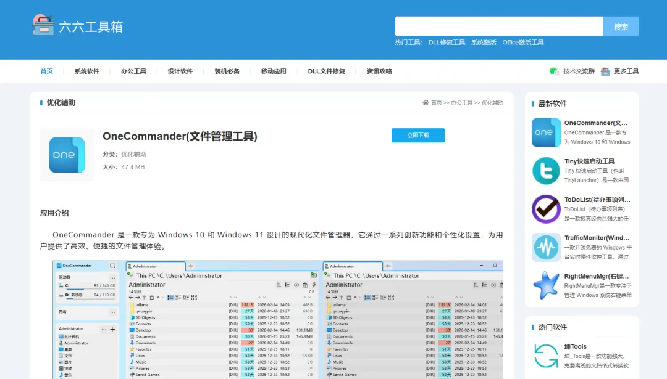The image size is (667, 379).
Task: Open Office激活工具 hot tool link
Action: 523,43
